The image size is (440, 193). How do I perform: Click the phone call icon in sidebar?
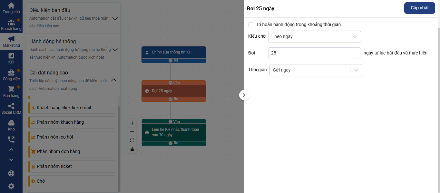tap(11, 140)
